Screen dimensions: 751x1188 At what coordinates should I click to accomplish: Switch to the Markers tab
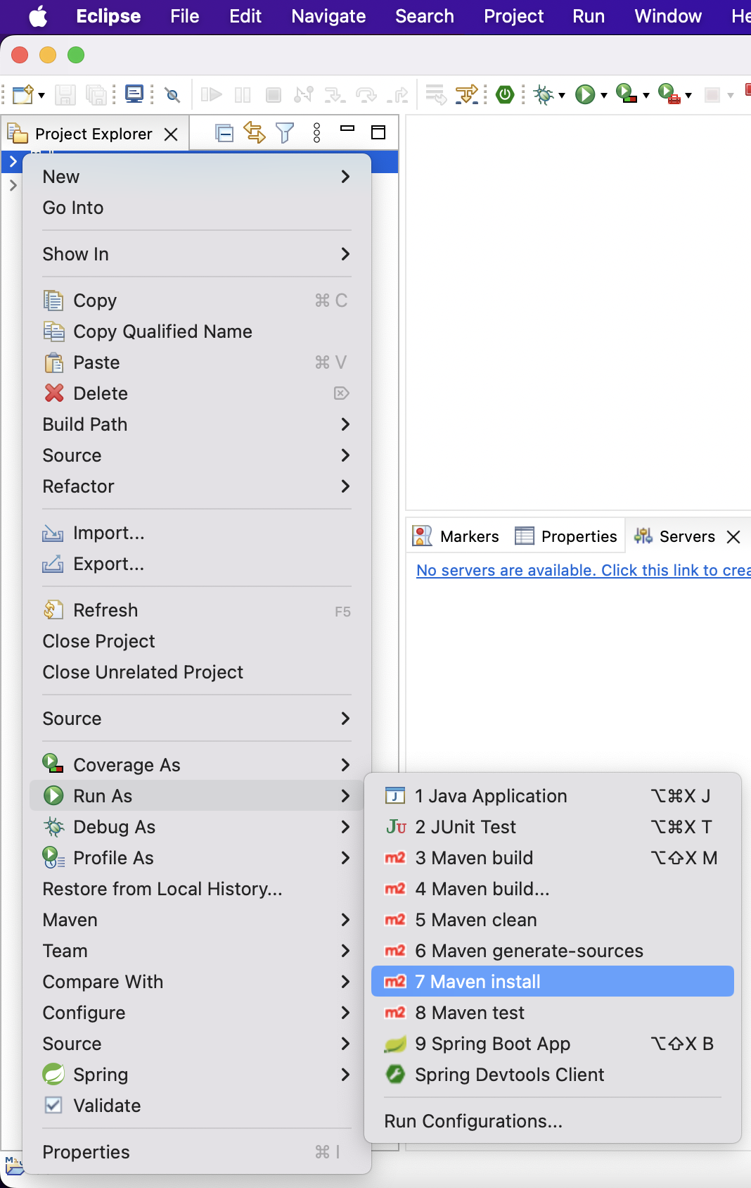(456, 536)
